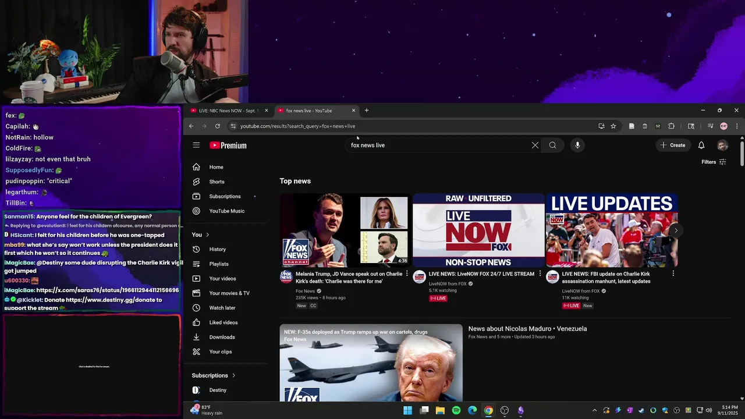Open History in sidebar
Image resolution: width=745 pixels, height=419 pixels.
tap(227, 249)
